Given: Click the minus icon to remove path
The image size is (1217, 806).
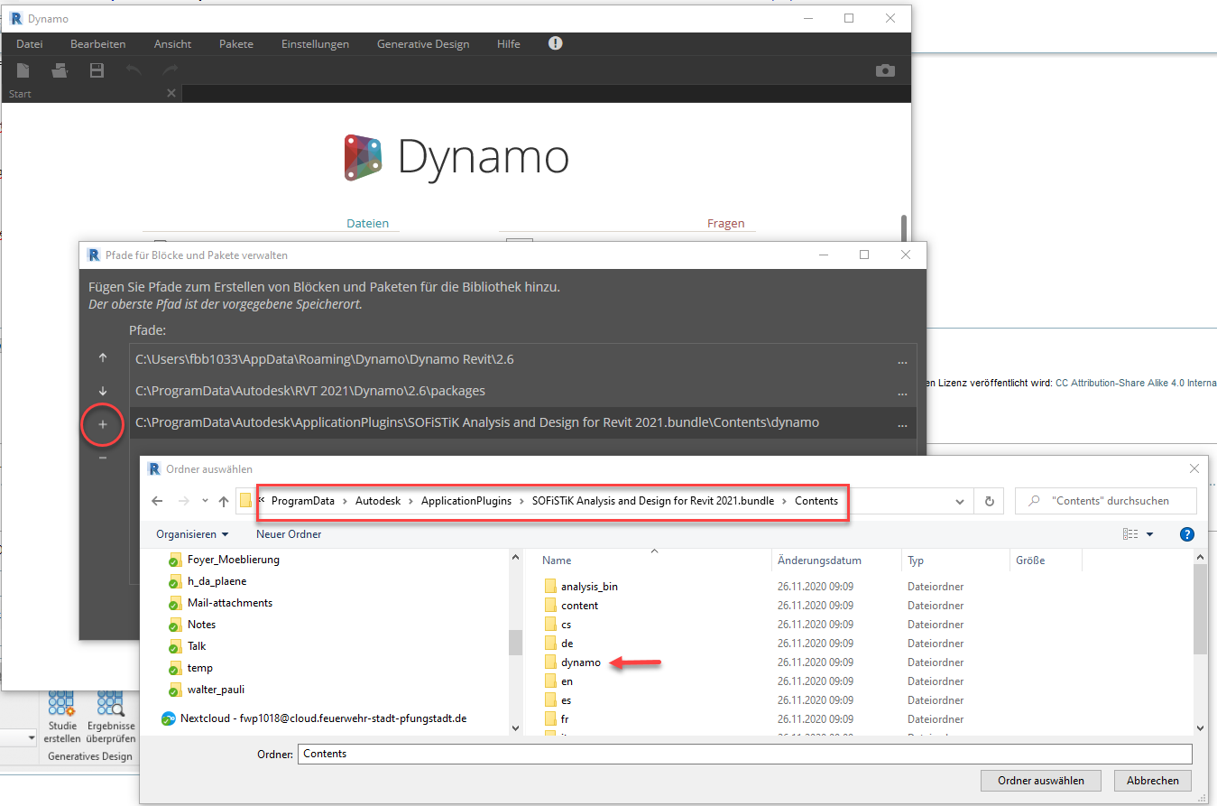Looking at the screenshot, I should [x=103, y=458].
